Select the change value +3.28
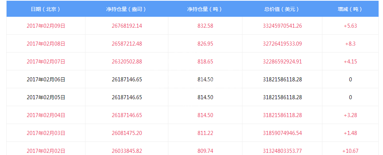The width and height of the screenshot is (383, 155). [x=350, y=115]
